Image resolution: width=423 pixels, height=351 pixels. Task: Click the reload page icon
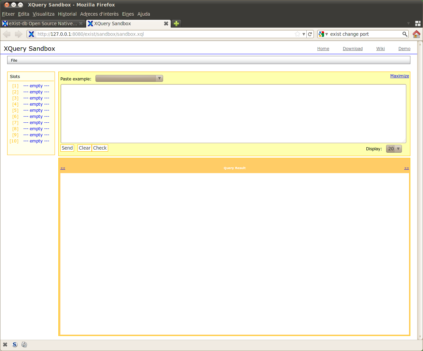point(310,34)
